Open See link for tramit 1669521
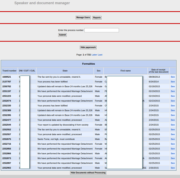This screenshot has height=178, width=180. 173,77
